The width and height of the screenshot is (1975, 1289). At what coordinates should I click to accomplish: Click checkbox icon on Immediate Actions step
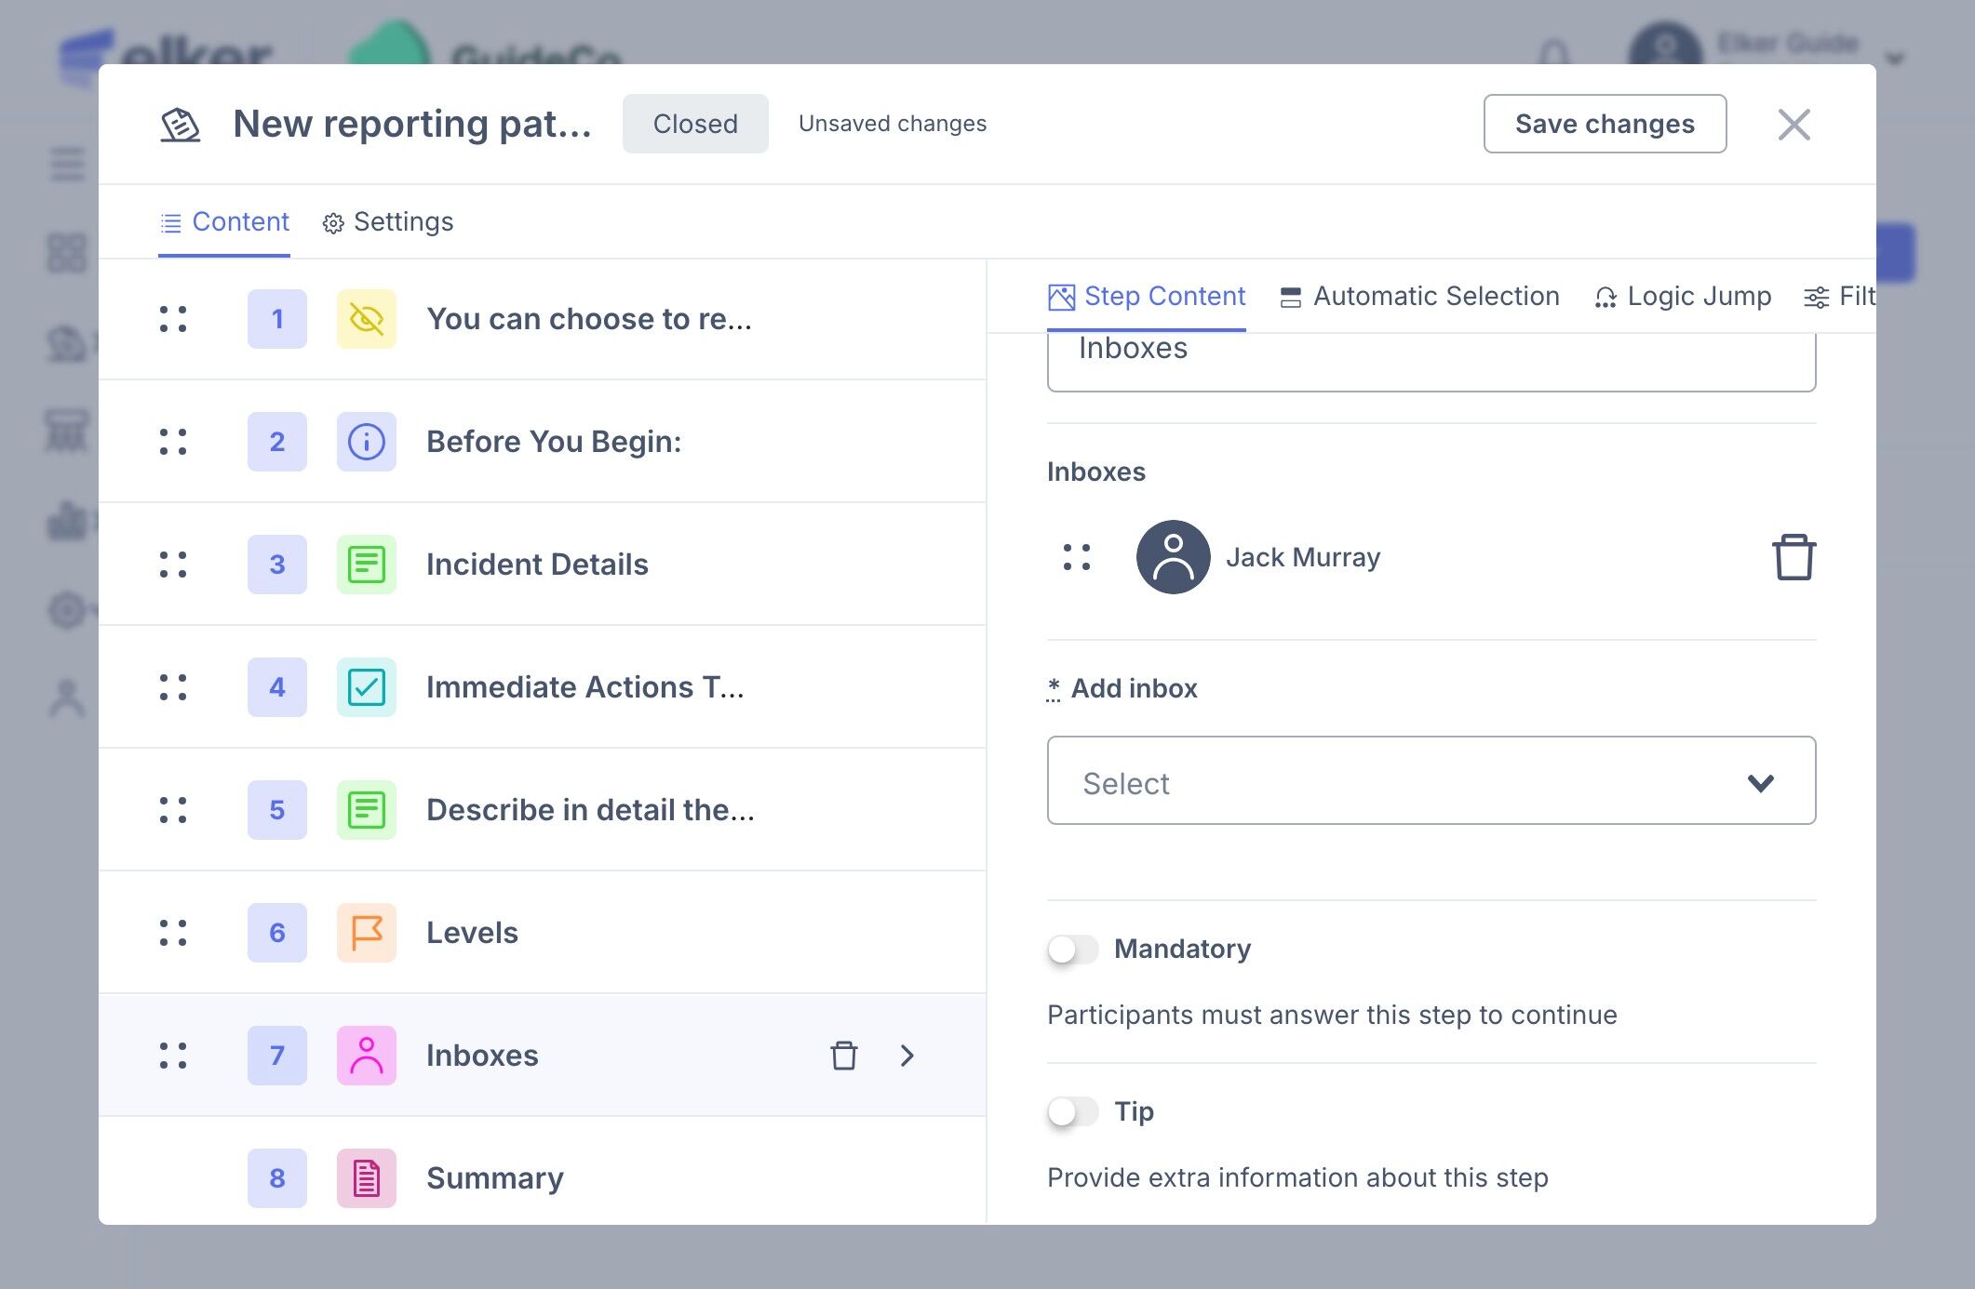(366, 687)
